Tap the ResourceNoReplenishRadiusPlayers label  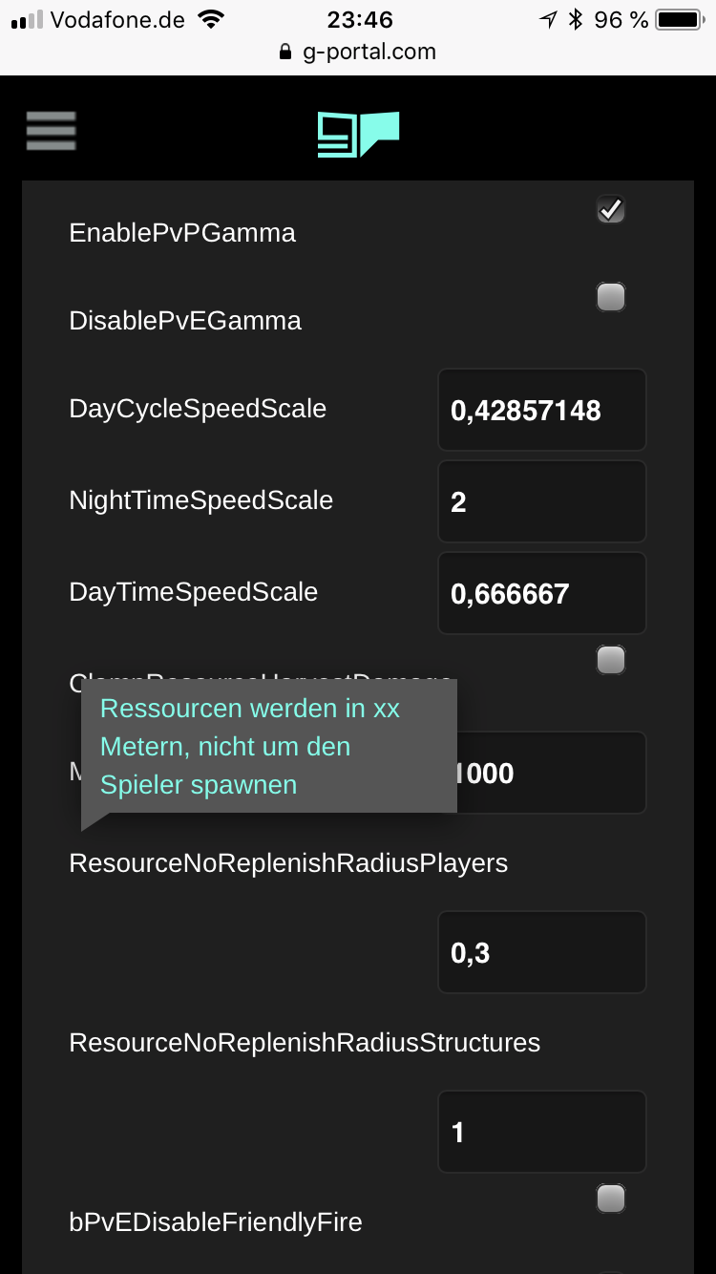pyautogui.click(x=288, y=863)
